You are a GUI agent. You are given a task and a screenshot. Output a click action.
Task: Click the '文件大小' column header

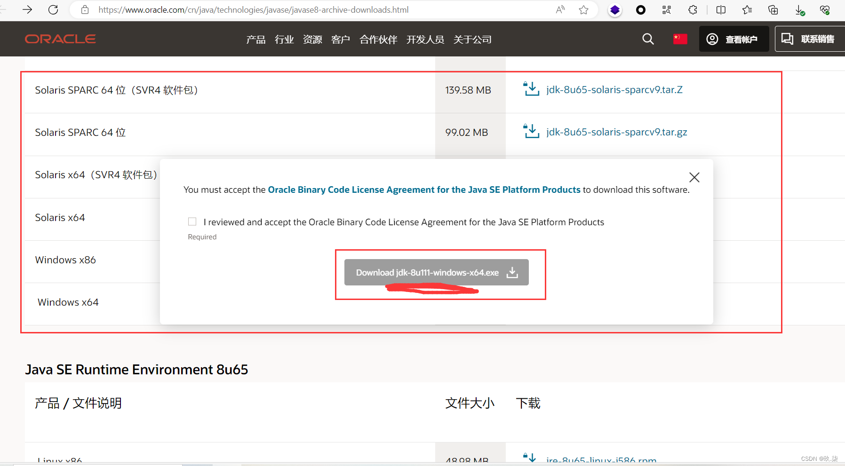pos(470,403)
